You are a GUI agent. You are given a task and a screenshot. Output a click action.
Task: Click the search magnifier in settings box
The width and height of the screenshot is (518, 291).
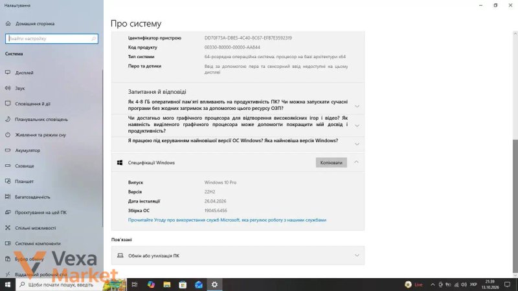[93, 39]
